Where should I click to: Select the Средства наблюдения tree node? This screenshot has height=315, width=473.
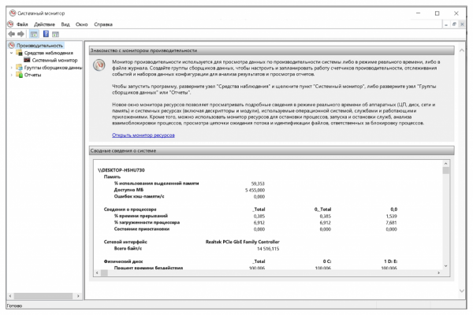[49, 53]
